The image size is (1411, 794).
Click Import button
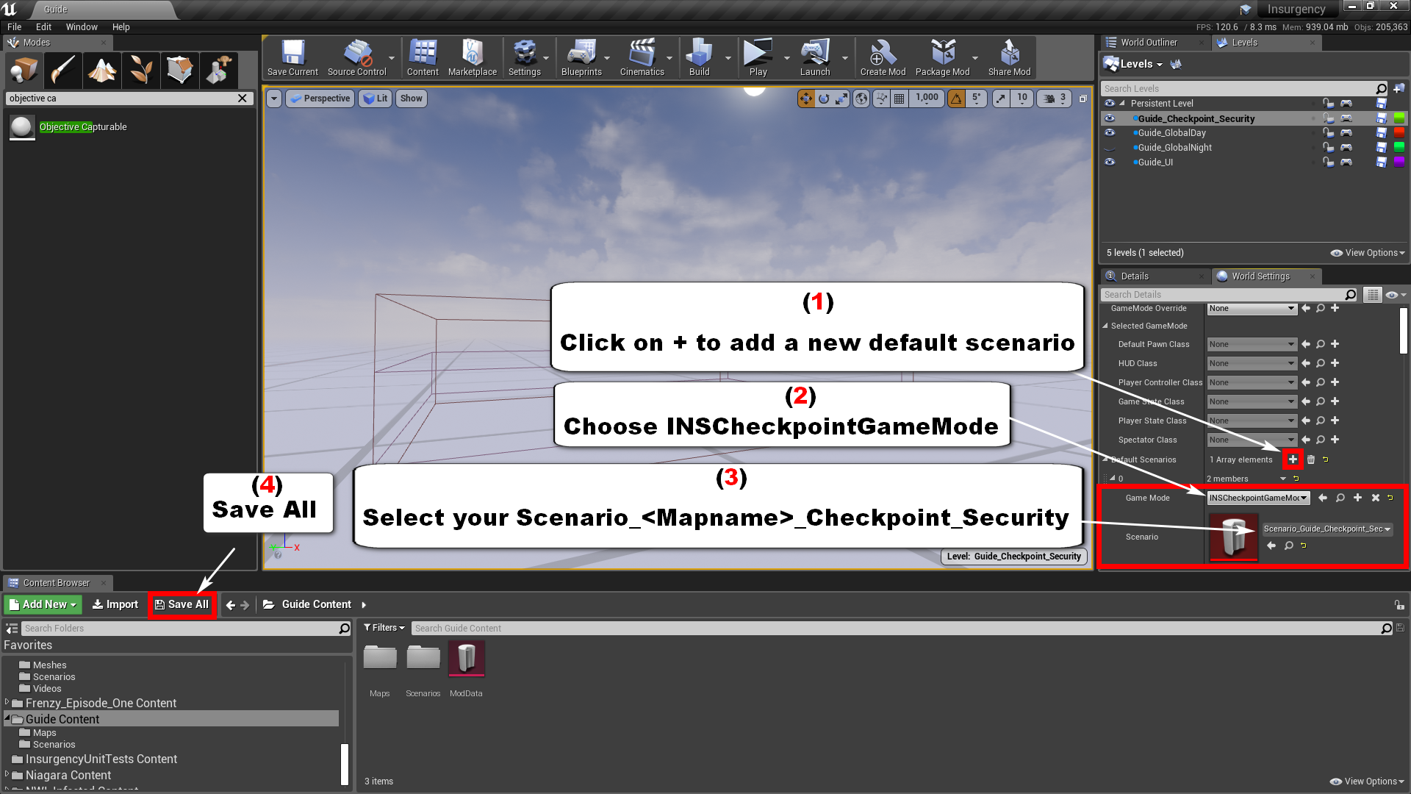tap(115, 604)
